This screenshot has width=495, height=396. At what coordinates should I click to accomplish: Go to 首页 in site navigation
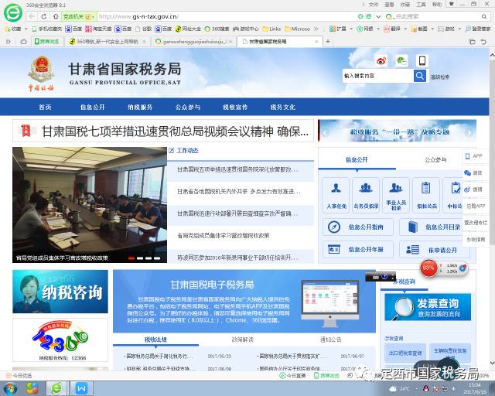pos(45,107)
